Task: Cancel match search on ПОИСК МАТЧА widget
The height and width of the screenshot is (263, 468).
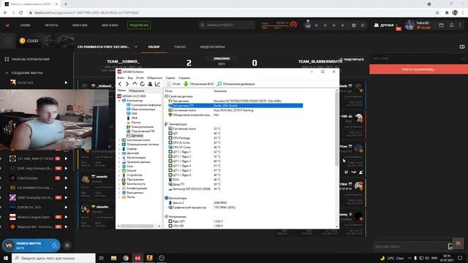Action: (x=56, y=245)
